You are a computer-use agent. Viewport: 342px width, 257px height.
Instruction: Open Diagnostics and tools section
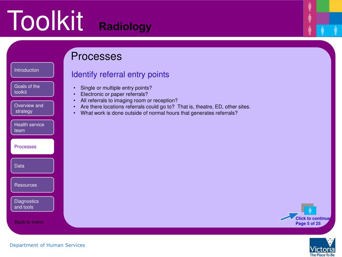coord(32,204)
